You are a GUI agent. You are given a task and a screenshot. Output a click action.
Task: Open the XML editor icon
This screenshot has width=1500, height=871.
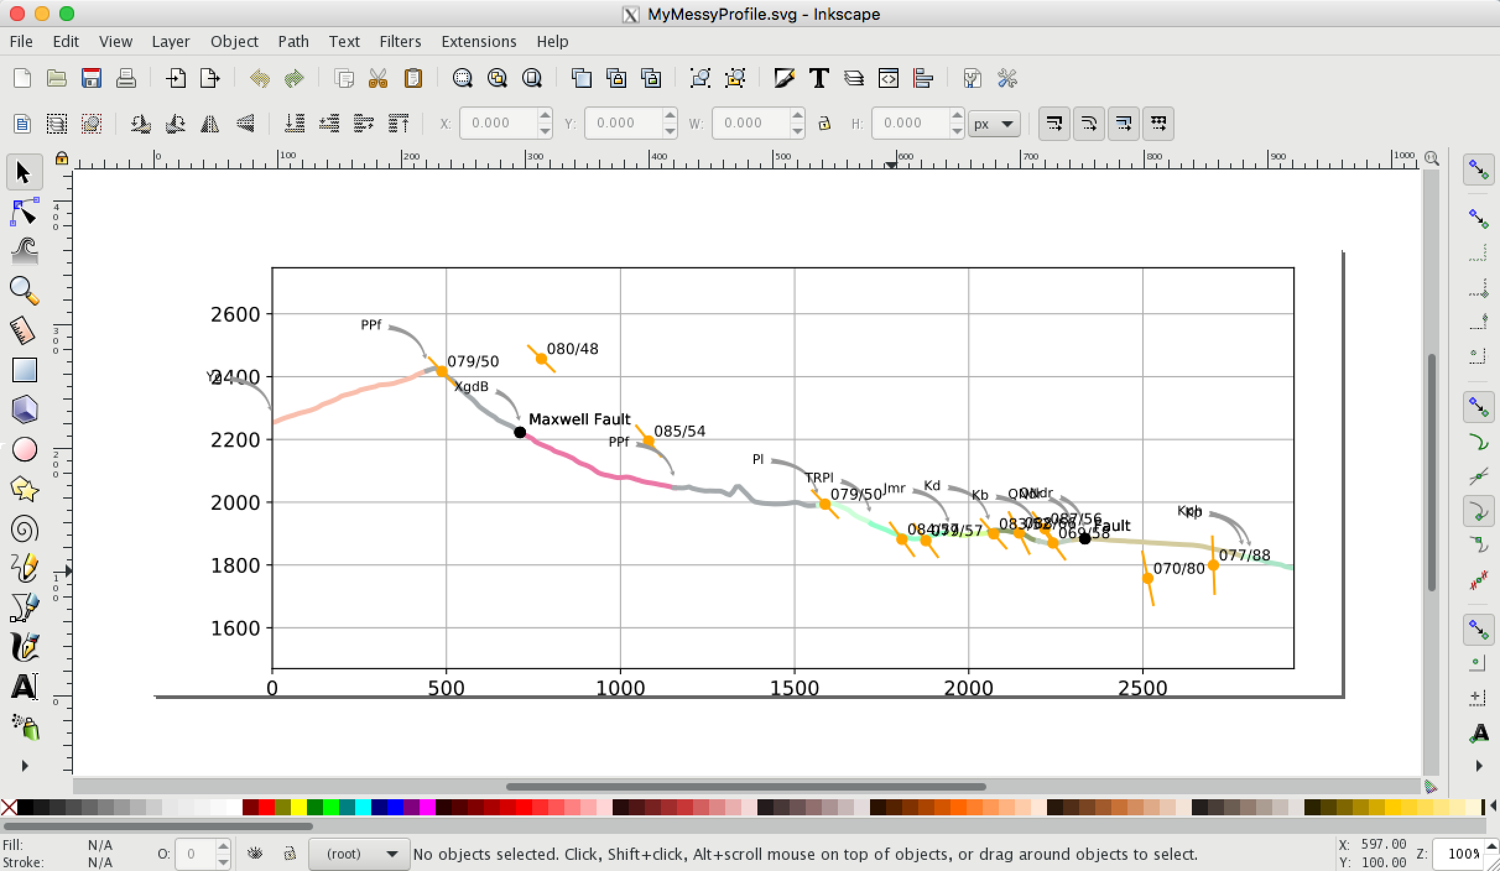coord(889,79)
